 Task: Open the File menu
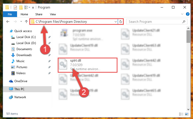(10, 14)
